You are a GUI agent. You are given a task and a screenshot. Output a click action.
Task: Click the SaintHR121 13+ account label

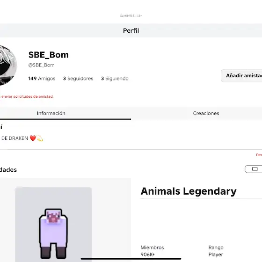click(x=131, y=16)
